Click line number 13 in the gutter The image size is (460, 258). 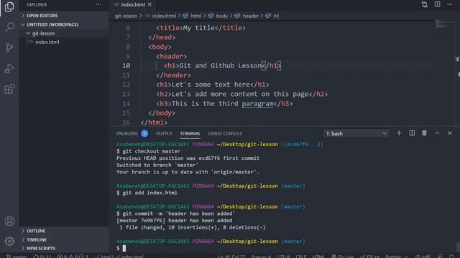(126, 94)
